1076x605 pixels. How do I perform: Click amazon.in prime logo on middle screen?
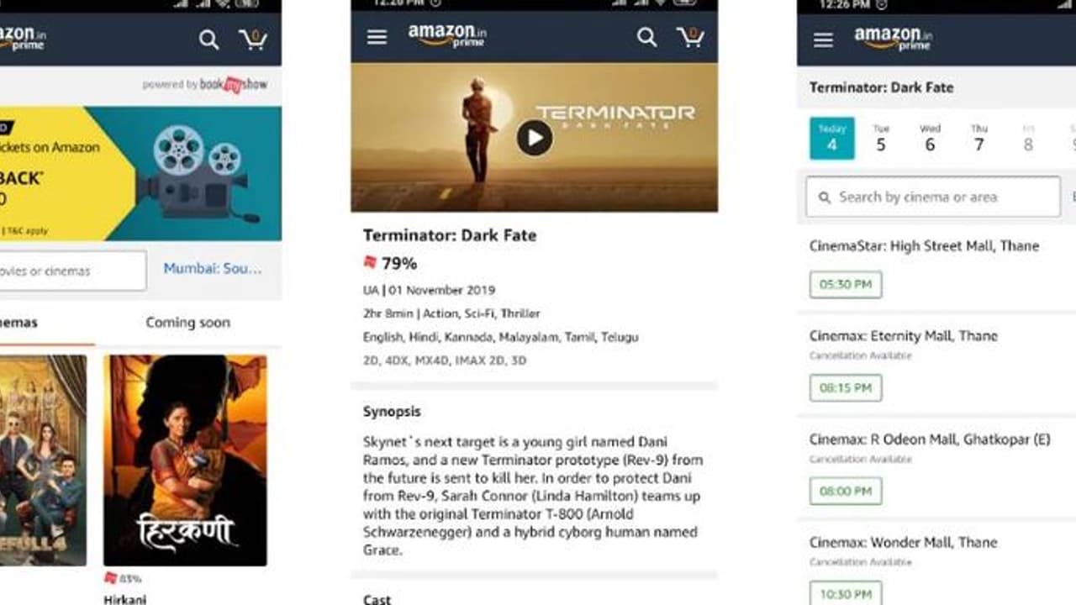(x=447, y=35)
